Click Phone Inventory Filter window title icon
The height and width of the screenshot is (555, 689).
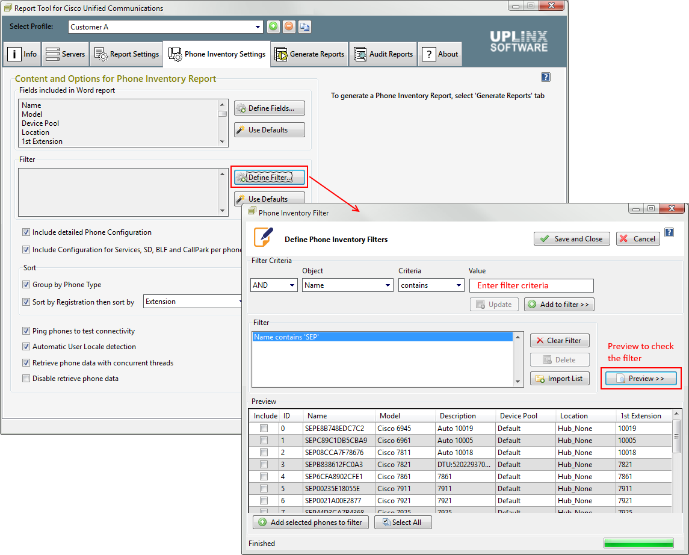[x=252, y=211]
